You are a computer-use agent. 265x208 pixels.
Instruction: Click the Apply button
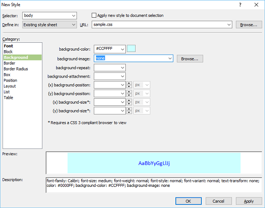[248, 201]
